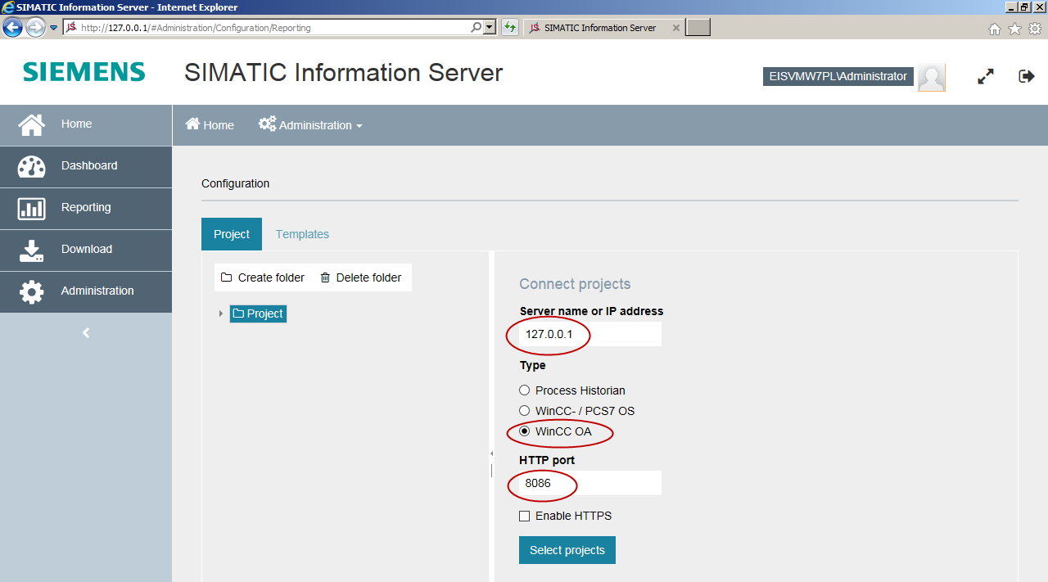The width and height of the screenshot is (1048, 582).
Task: Click Create folder button
Action: (263, 277)
